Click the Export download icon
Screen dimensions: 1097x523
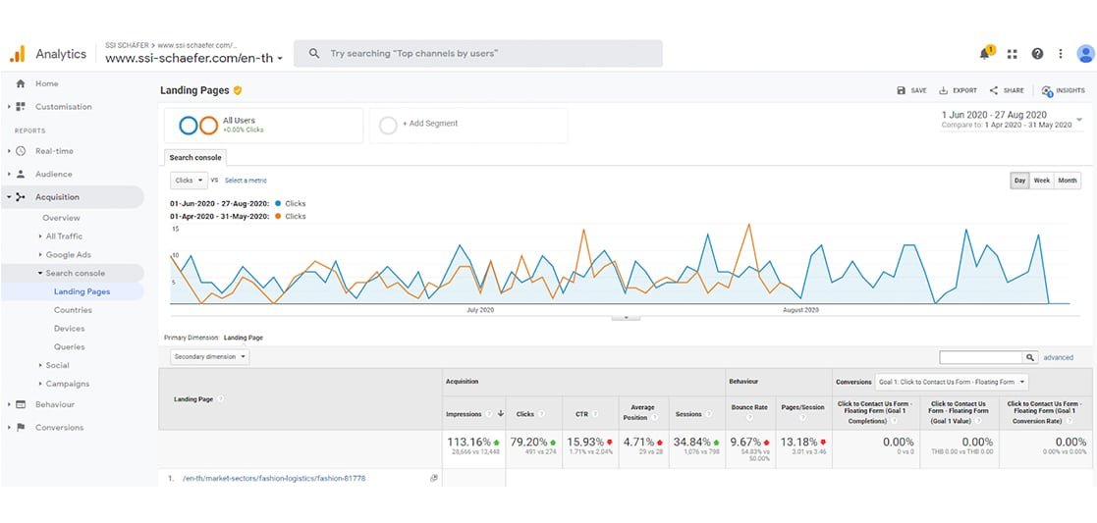943,90
